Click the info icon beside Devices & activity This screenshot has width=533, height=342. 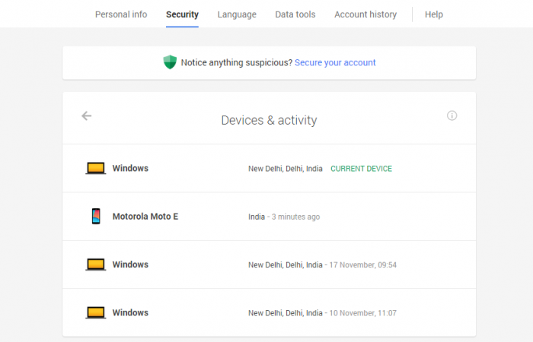[x=452, y=116]
